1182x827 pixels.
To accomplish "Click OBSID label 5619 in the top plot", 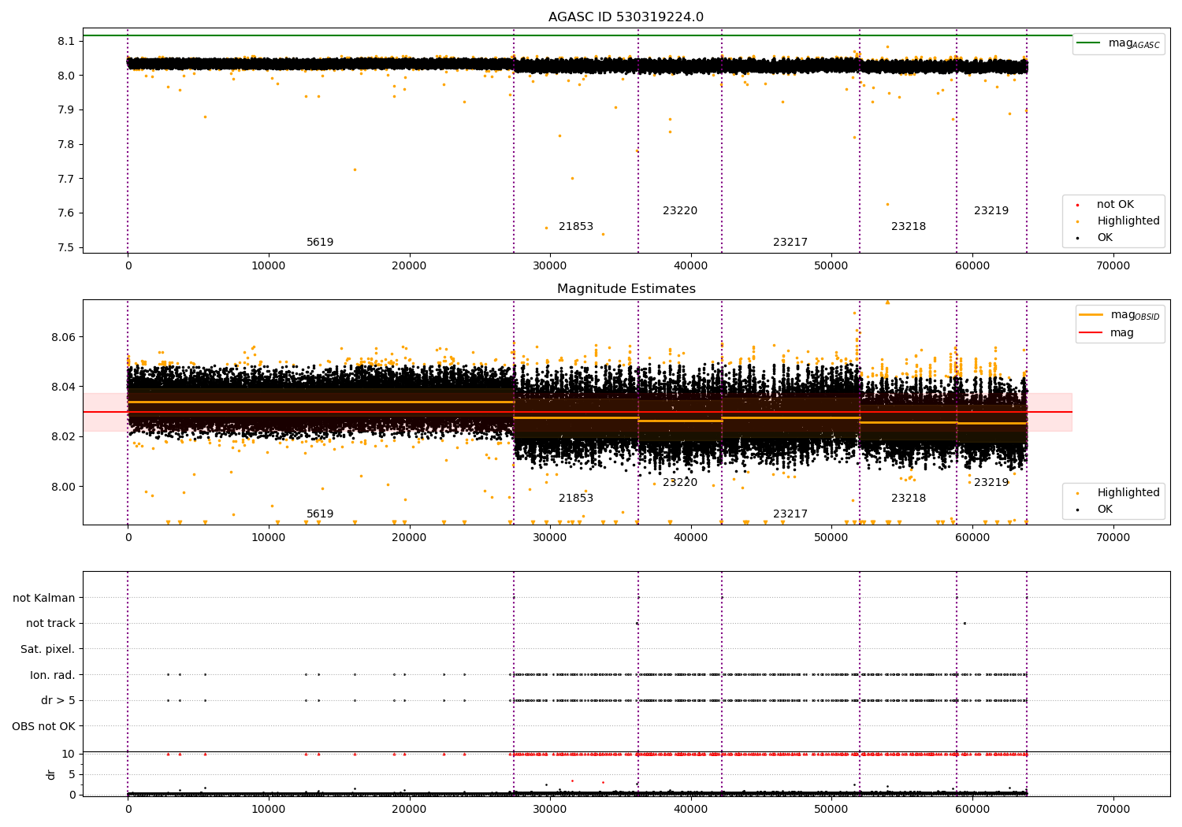I will point(320,243).
